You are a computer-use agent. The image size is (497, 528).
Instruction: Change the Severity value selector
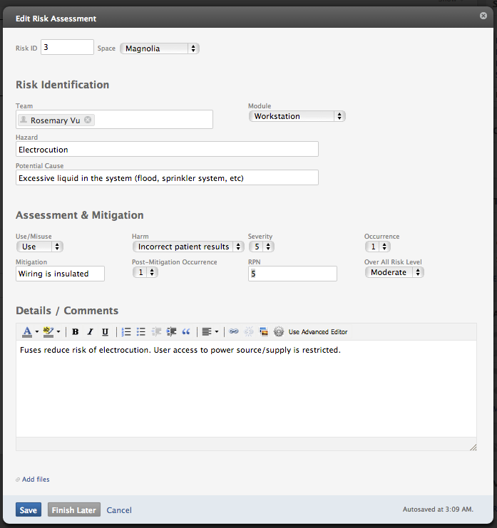[x=261, y=247]
